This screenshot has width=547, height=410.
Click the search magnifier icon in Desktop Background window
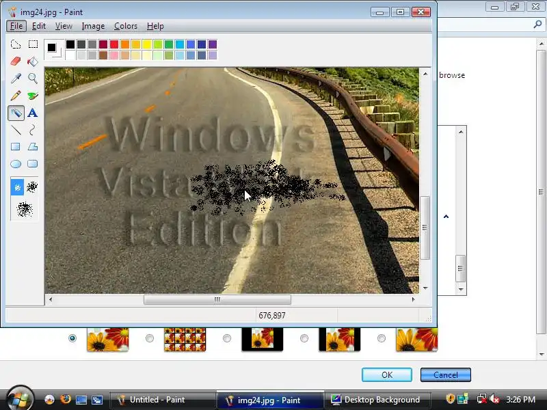pos(537,25)
